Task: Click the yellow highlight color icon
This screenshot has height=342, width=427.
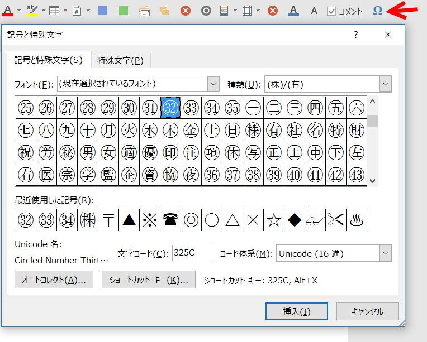Action: [x=32, y=11]
